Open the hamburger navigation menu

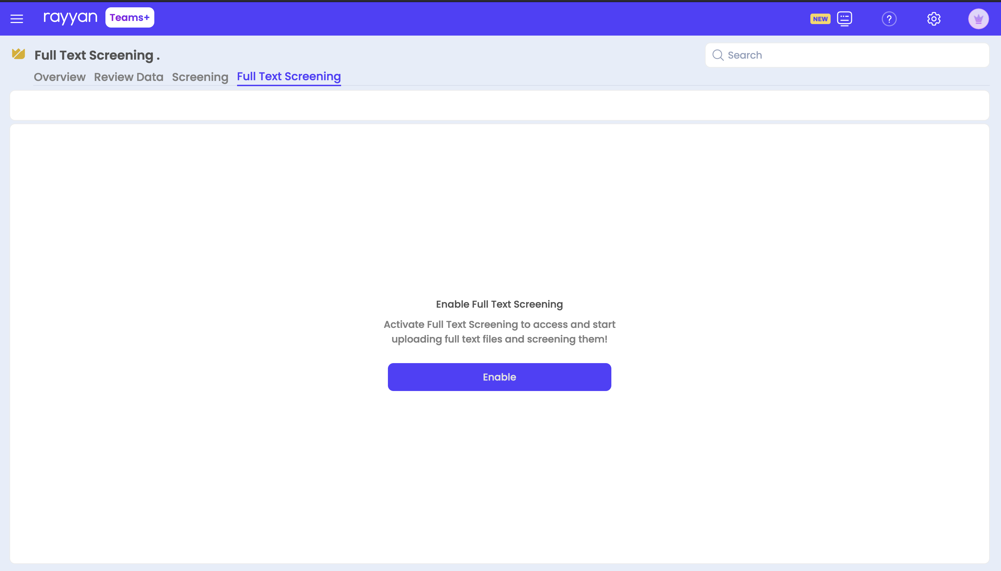point(16,18)
